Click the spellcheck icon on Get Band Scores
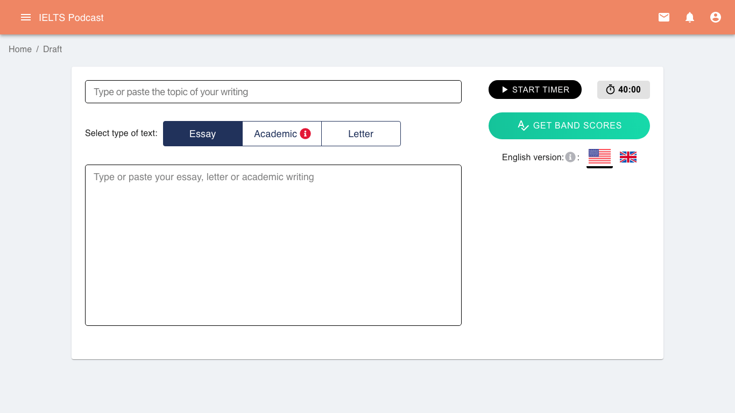735x413 pixels. 522,125
